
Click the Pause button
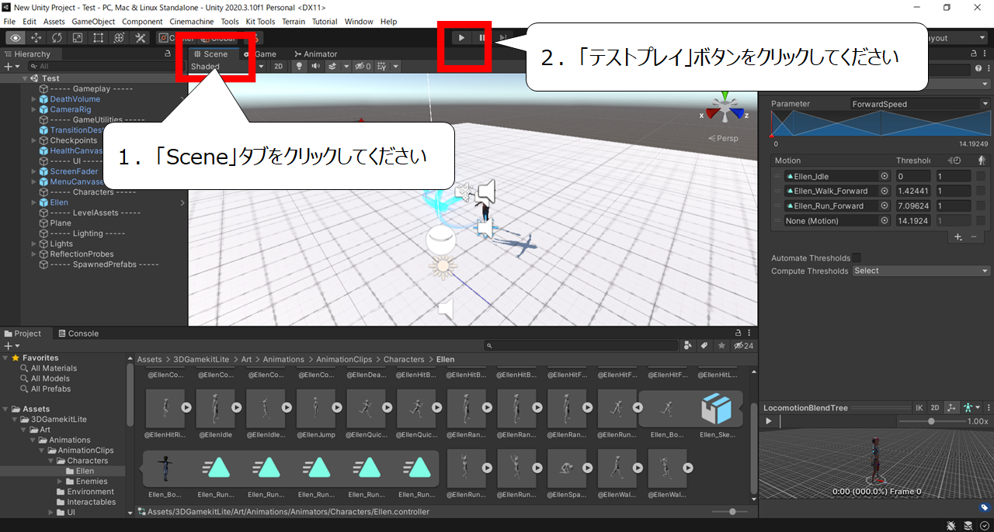click(482, 37)
